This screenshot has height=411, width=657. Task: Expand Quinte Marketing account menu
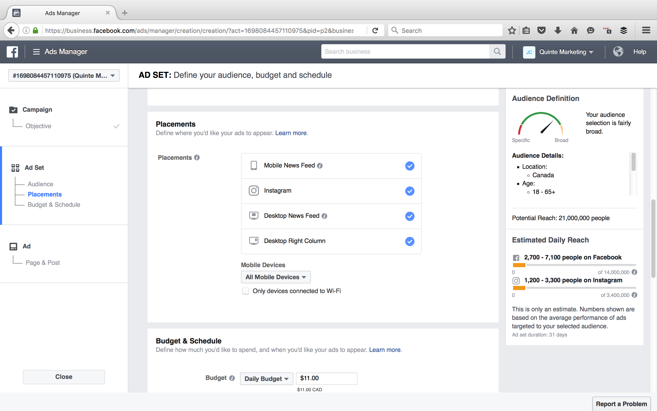pos(566,52)
